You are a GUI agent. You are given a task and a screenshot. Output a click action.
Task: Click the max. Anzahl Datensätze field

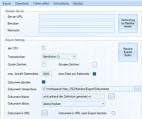pyautogui.click(x=47, y=74)
